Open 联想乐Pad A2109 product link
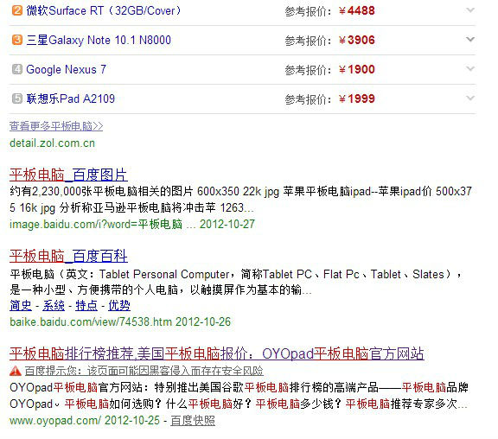The width and height of the screenshot is (498, 439). 71,99
